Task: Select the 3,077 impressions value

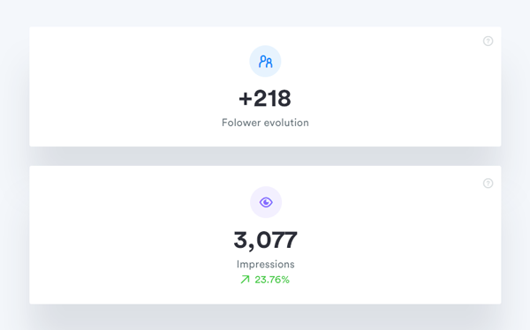Action: (x=265, y=241)
